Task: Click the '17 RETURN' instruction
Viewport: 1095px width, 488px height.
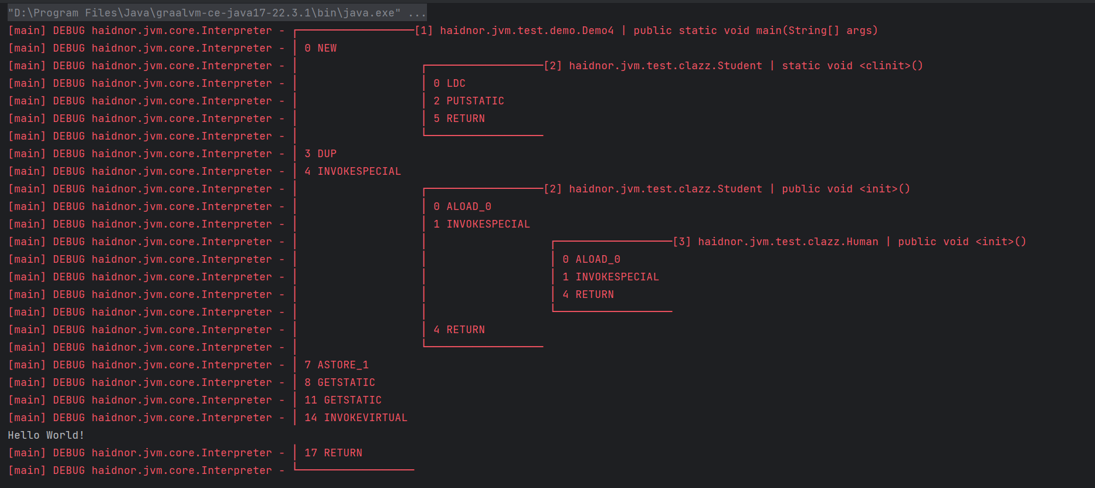Action: pos(334,453)
